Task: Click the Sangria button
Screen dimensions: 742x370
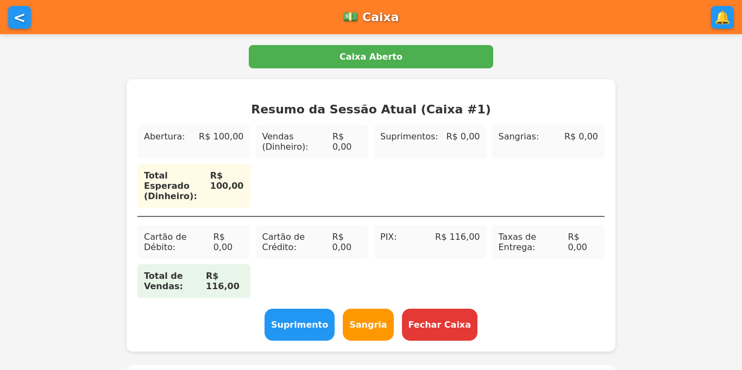Action: click(x=368, y=324)
